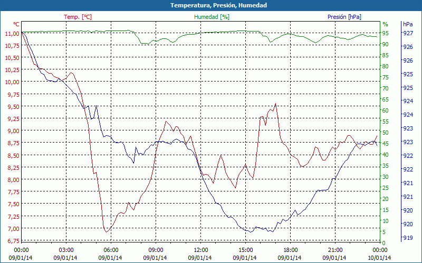Click the green '25' humidity axis value
This screenshot has height=263, width=422.
pyautogui.click(x=386, y=188)
